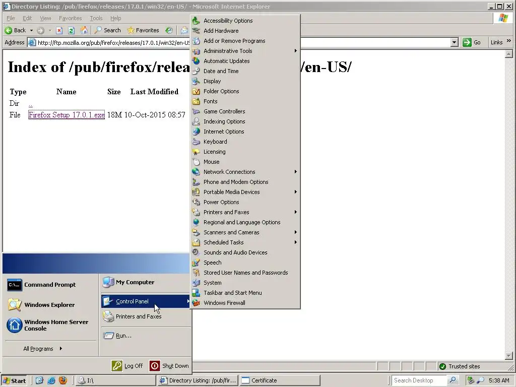Open the Licensing icon
This screenshot has height=387, width=516.
196,152
